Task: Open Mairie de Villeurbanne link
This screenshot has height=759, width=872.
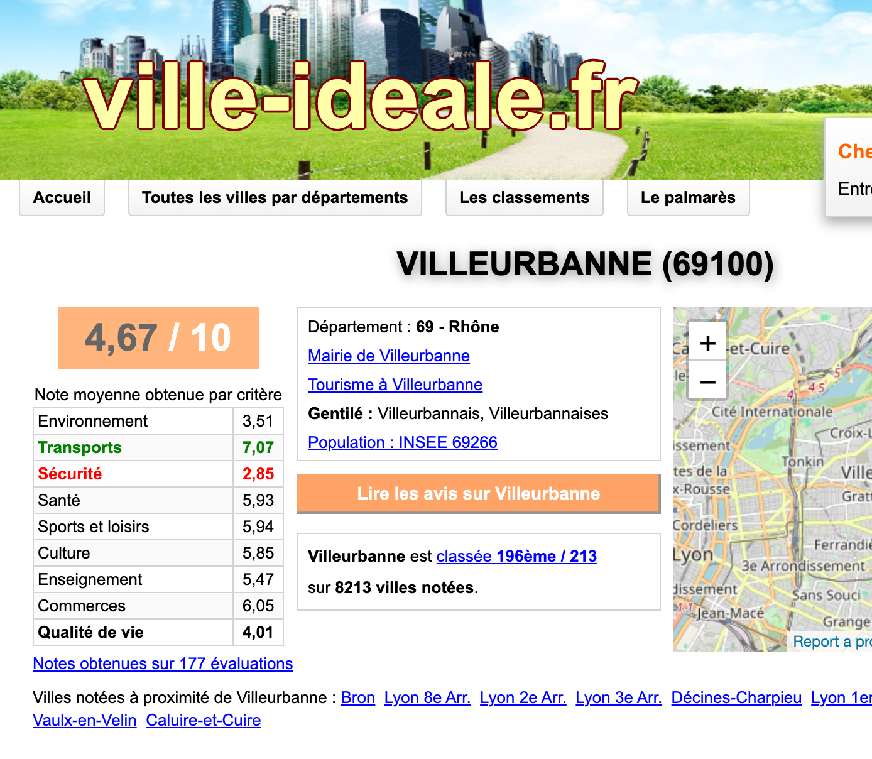Action: click(x=389, y=356)
